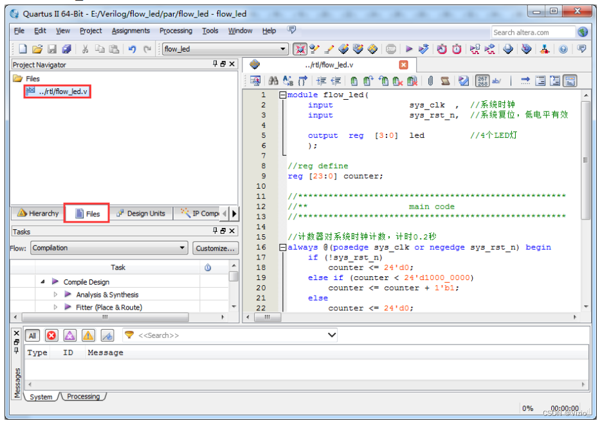The width and height of the screenshot is (600, 423).
Task: Toggle the flagged messages filter button
Action: pos(107,335)
